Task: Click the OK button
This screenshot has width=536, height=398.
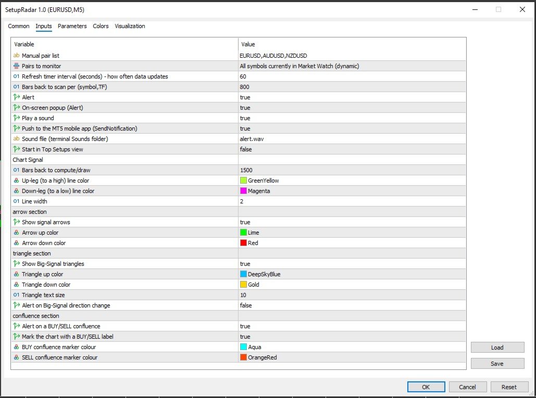Action: click(x=426, y=387)
